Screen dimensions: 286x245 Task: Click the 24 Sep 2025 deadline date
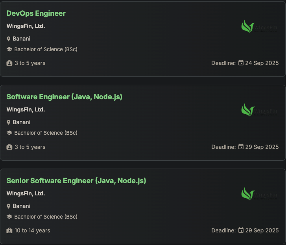coord(262,63)
